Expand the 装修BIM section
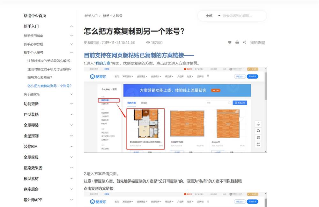Screen dimensions: 319x207 [71, 146]
